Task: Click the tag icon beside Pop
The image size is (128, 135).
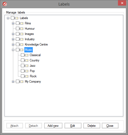Action: pyautogui.click(x=26, y=71)
